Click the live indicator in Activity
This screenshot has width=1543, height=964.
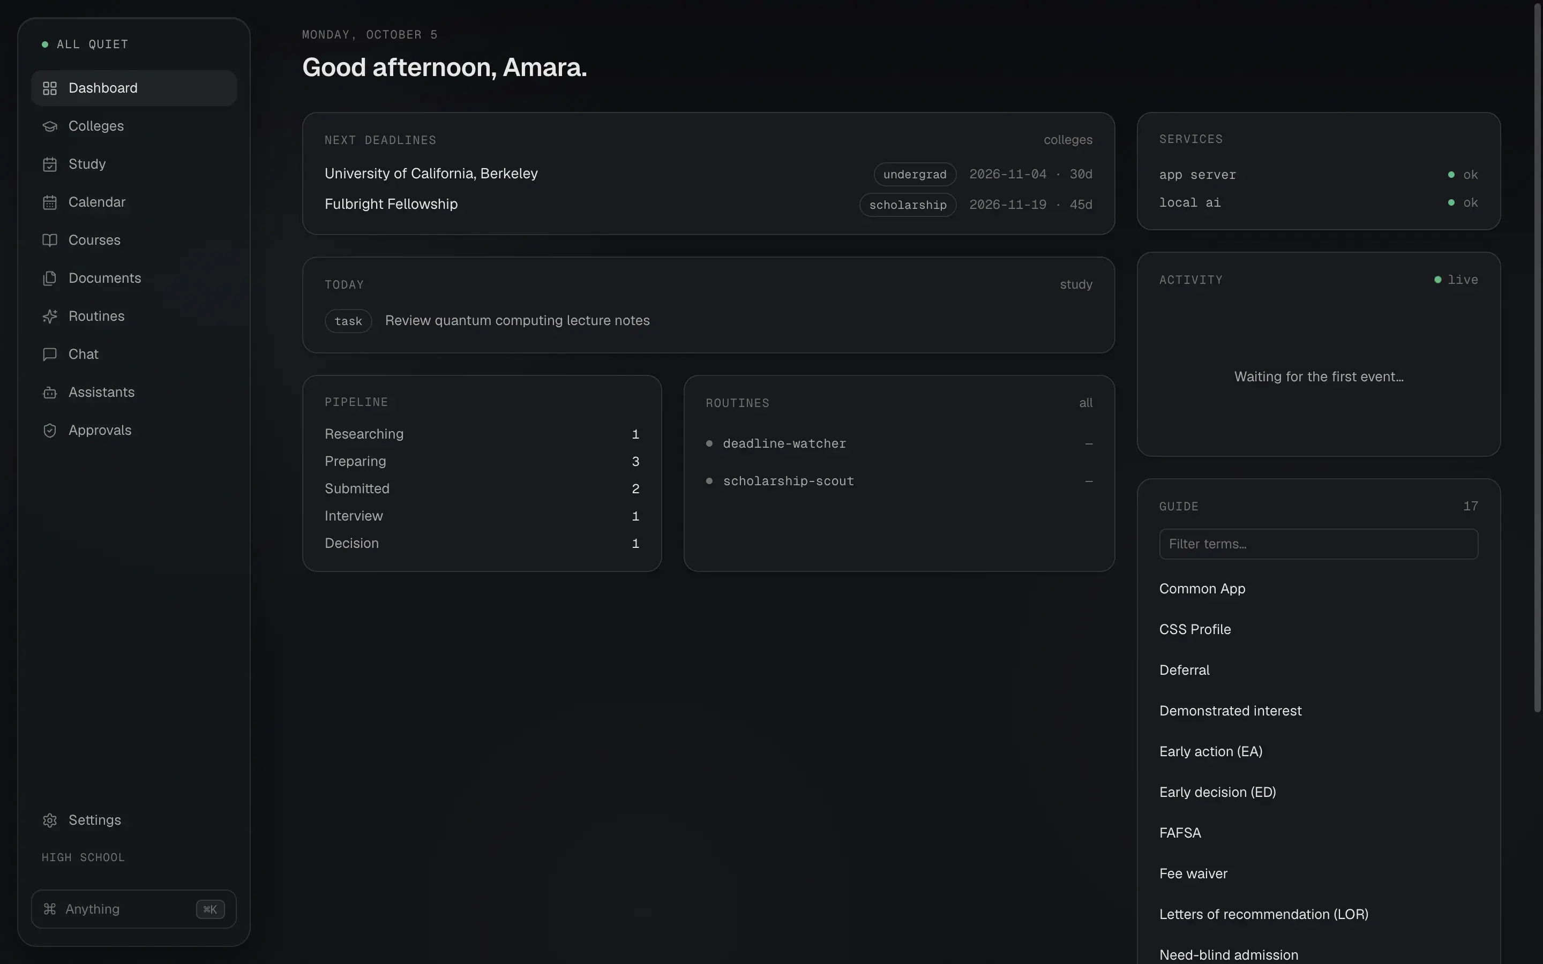[1456, 280]
